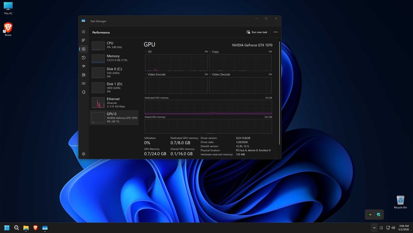
Task: Open Task Manager Settings gear
Action: (83, 154)
